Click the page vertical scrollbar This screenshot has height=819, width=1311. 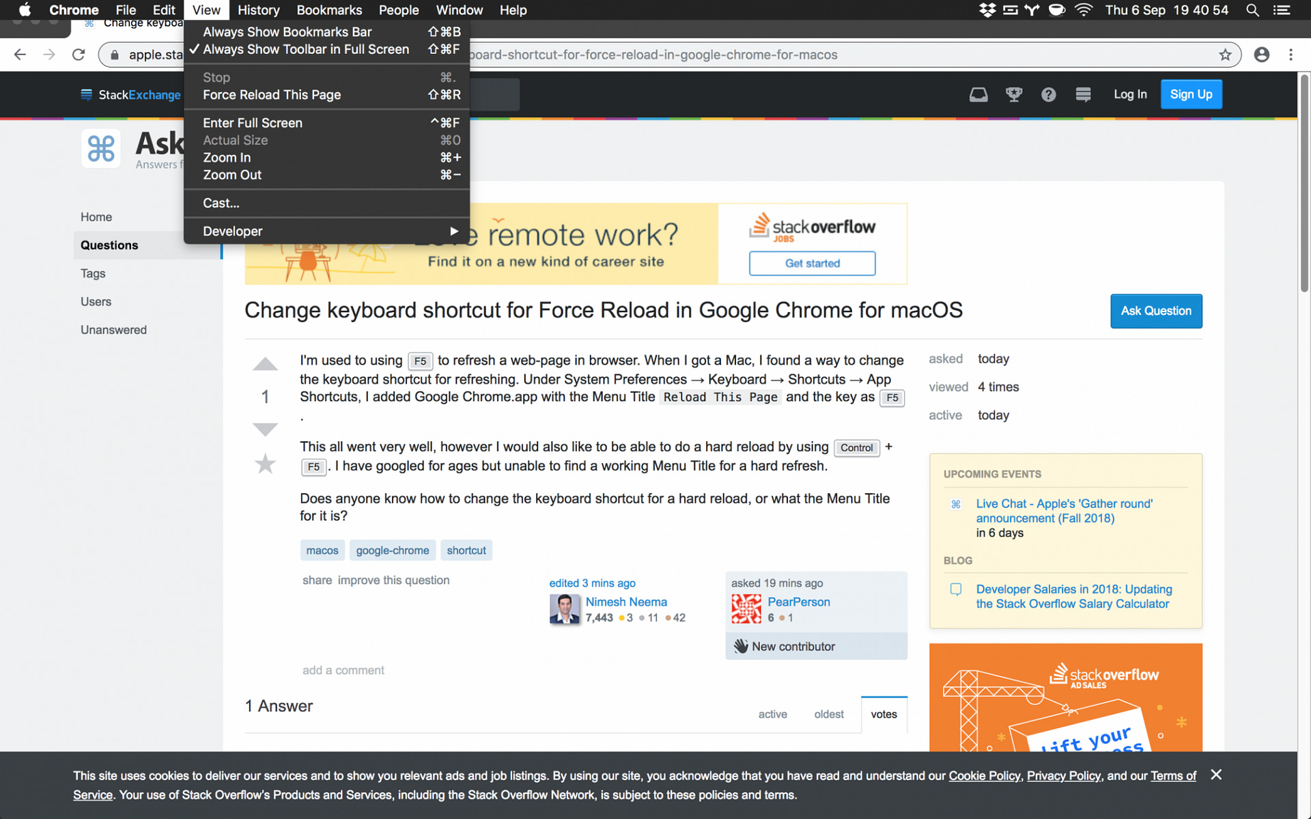pyautogui.click(x=1303, y=184)
